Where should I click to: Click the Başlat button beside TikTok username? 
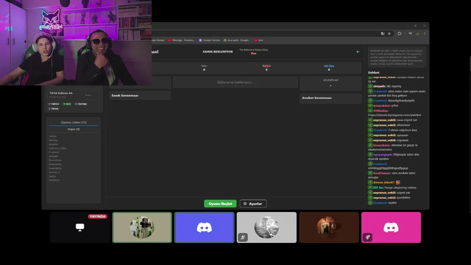tap(88, 95)
